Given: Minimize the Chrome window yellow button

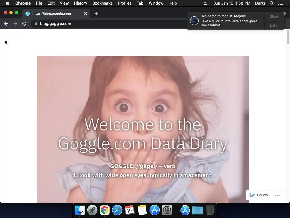Looking at the screenshot, I should click(x=11, y=12).
